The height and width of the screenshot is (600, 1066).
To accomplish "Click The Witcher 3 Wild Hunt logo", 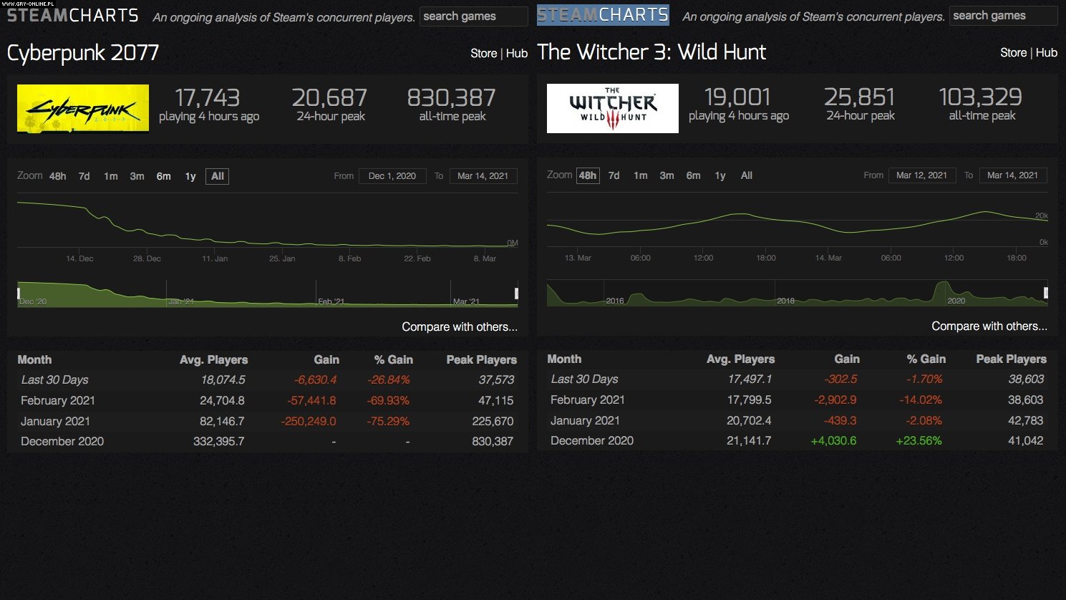I will tap(612, 108).
